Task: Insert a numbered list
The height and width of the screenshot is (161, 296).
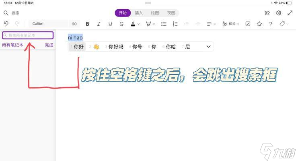Action: pos(175,24)
